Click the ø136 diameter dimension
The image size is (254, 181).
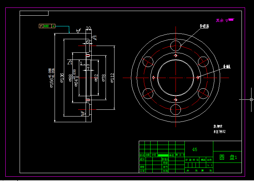(62, 78)
